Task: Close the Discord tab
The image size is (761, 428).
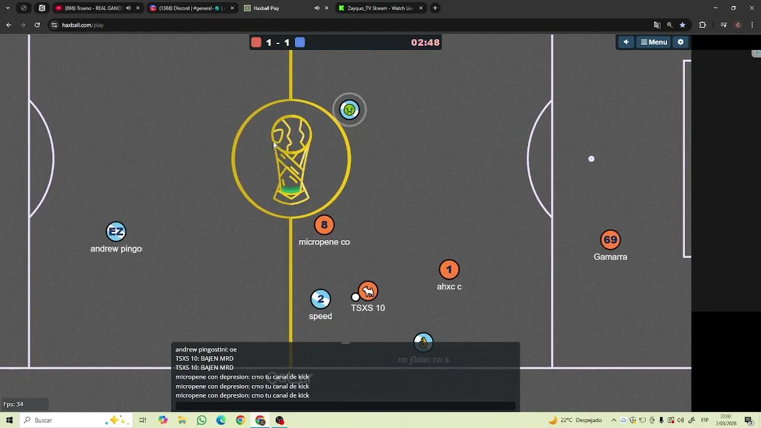Action: click(232, 8)
